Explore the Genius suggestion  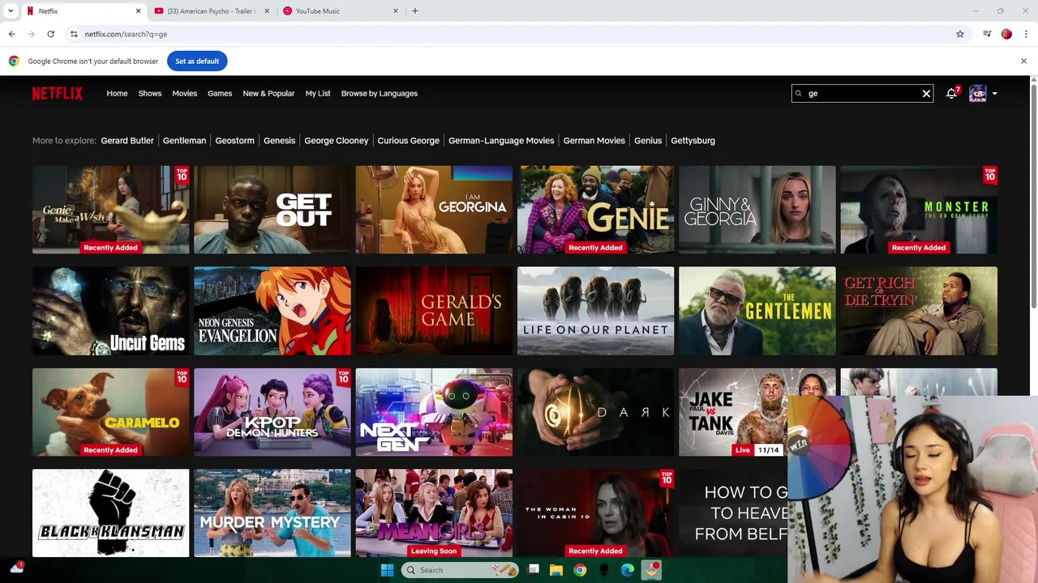[x=648, y=140]
